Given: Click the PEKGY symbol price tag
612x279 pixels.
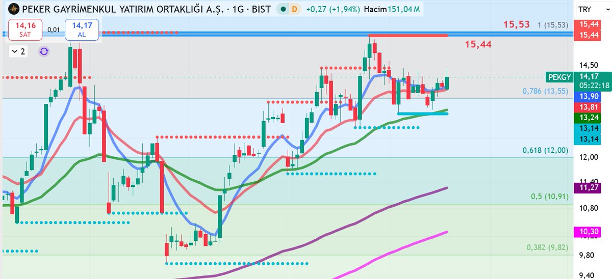Looking at the screenshot, I should (x=559, y=77).
